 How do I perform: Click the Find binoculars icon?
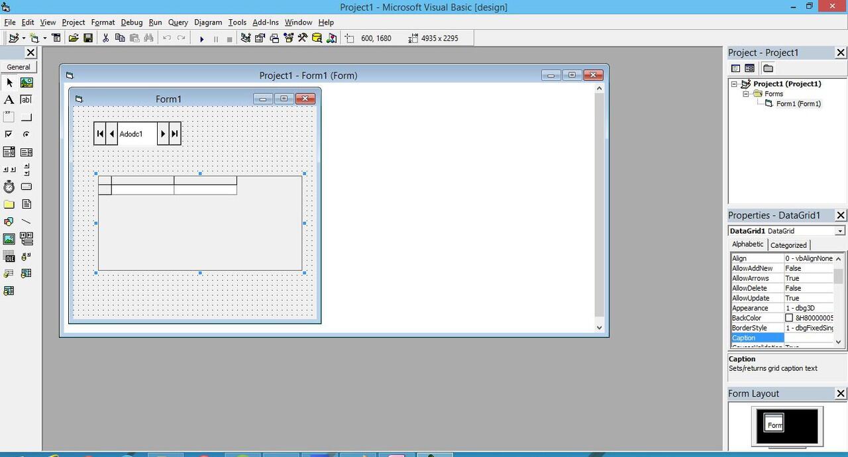coord(149,38)
